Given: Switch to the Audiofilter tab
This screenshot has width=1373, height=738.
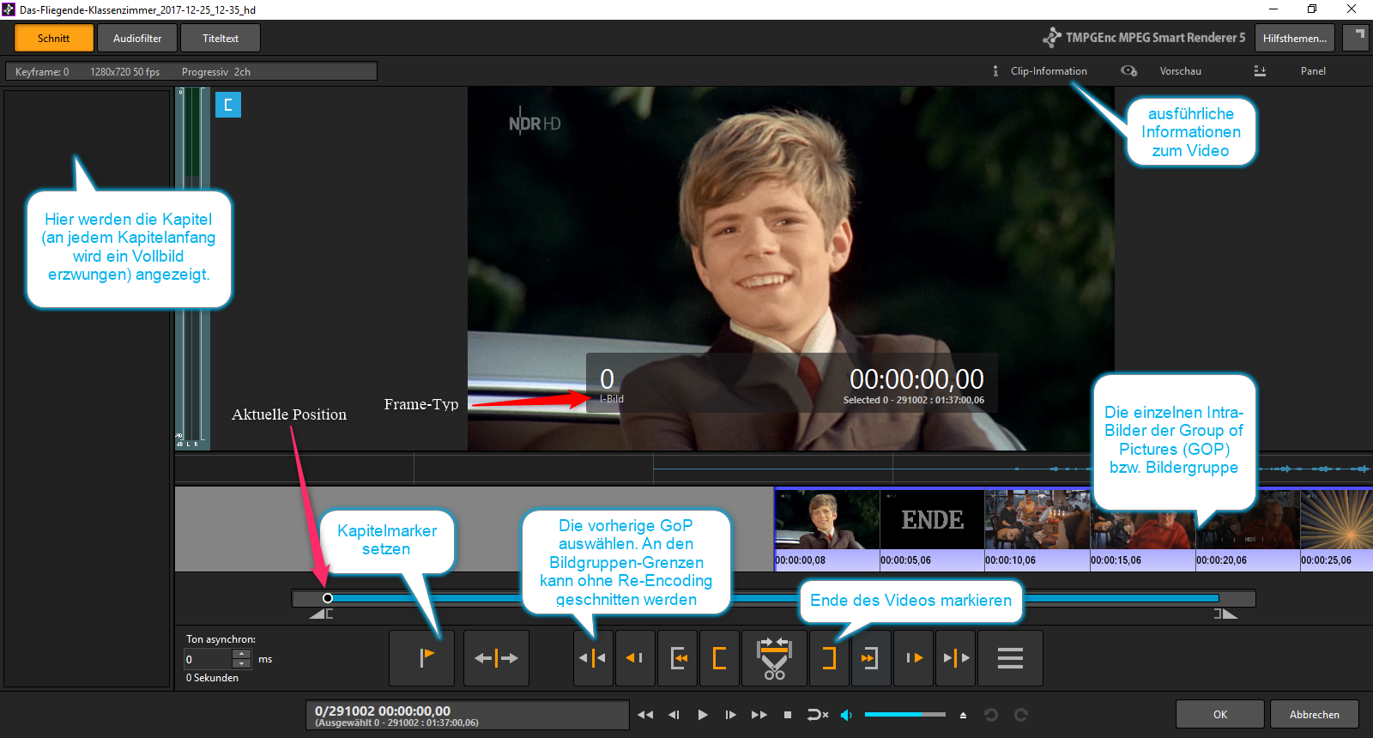Looking at the screenshot, I should pyautogui.click(x=137, y=39).
